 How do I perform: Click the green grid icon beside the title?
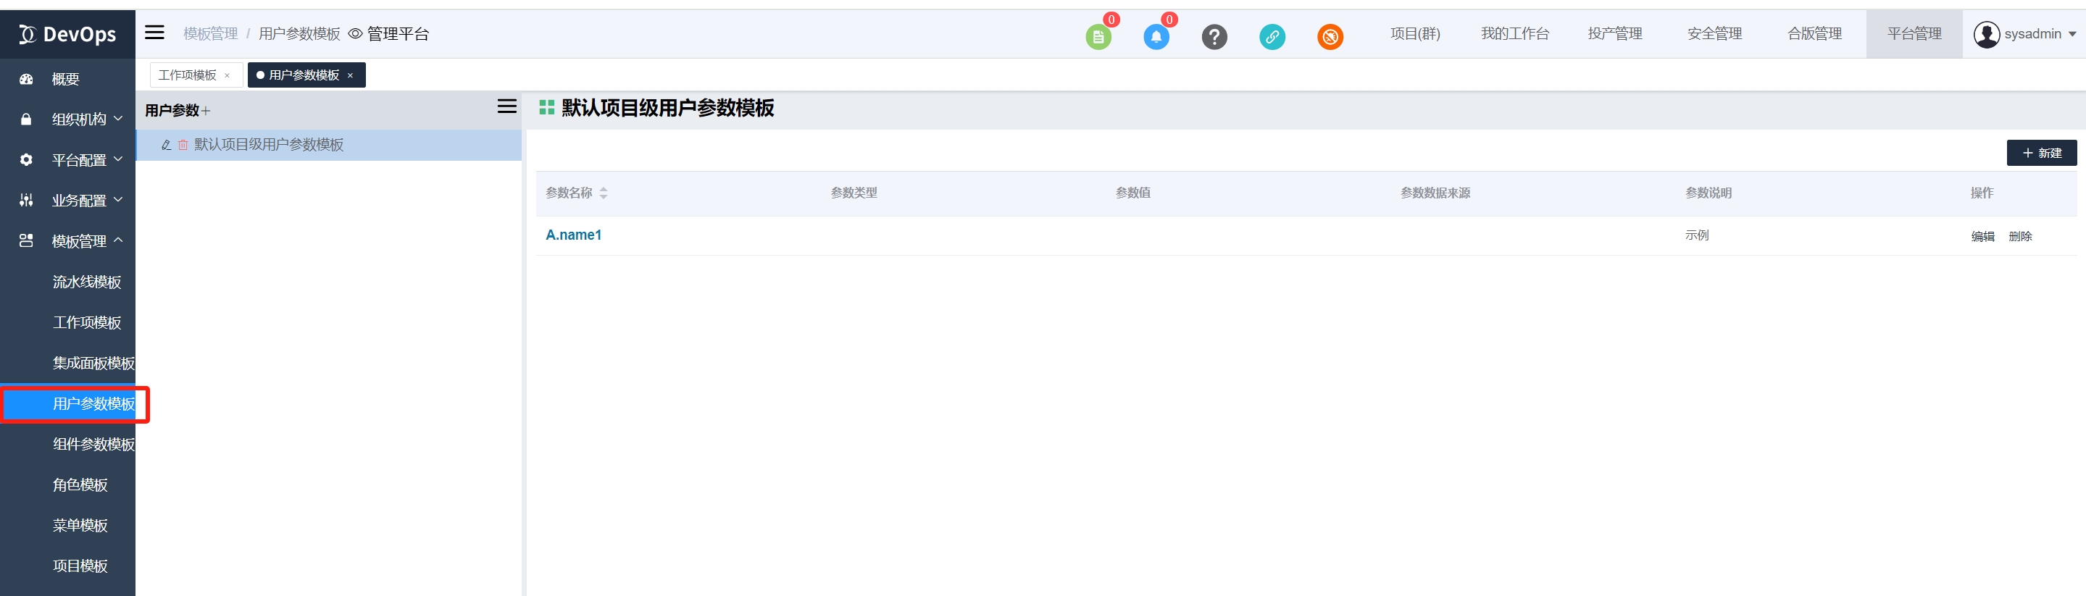click(546, 108)
